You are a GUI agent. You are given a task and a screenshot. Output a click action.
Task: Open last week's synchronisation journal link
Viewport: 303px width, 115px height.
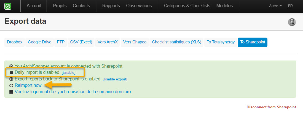point(73,92)
